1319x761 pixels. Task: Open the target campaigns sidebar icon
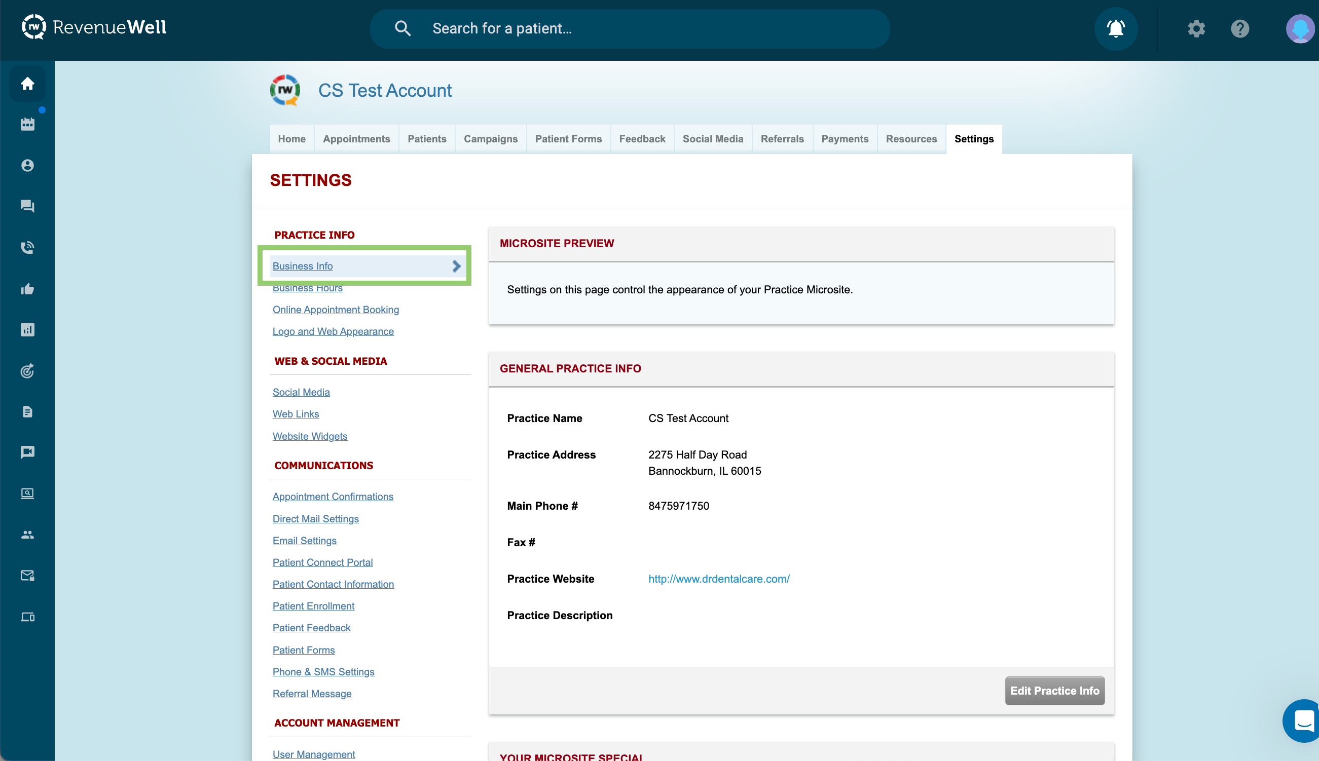pos(27,370)
